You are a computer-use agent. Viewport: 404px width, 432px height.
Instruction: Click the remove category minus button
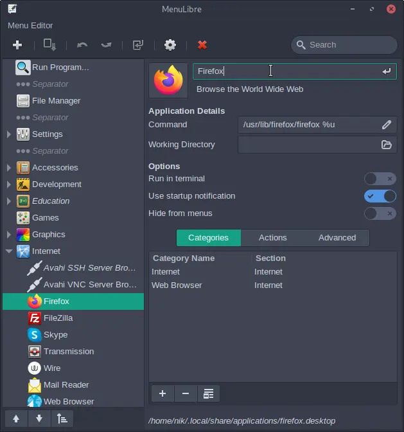click(x=186, y=393)
